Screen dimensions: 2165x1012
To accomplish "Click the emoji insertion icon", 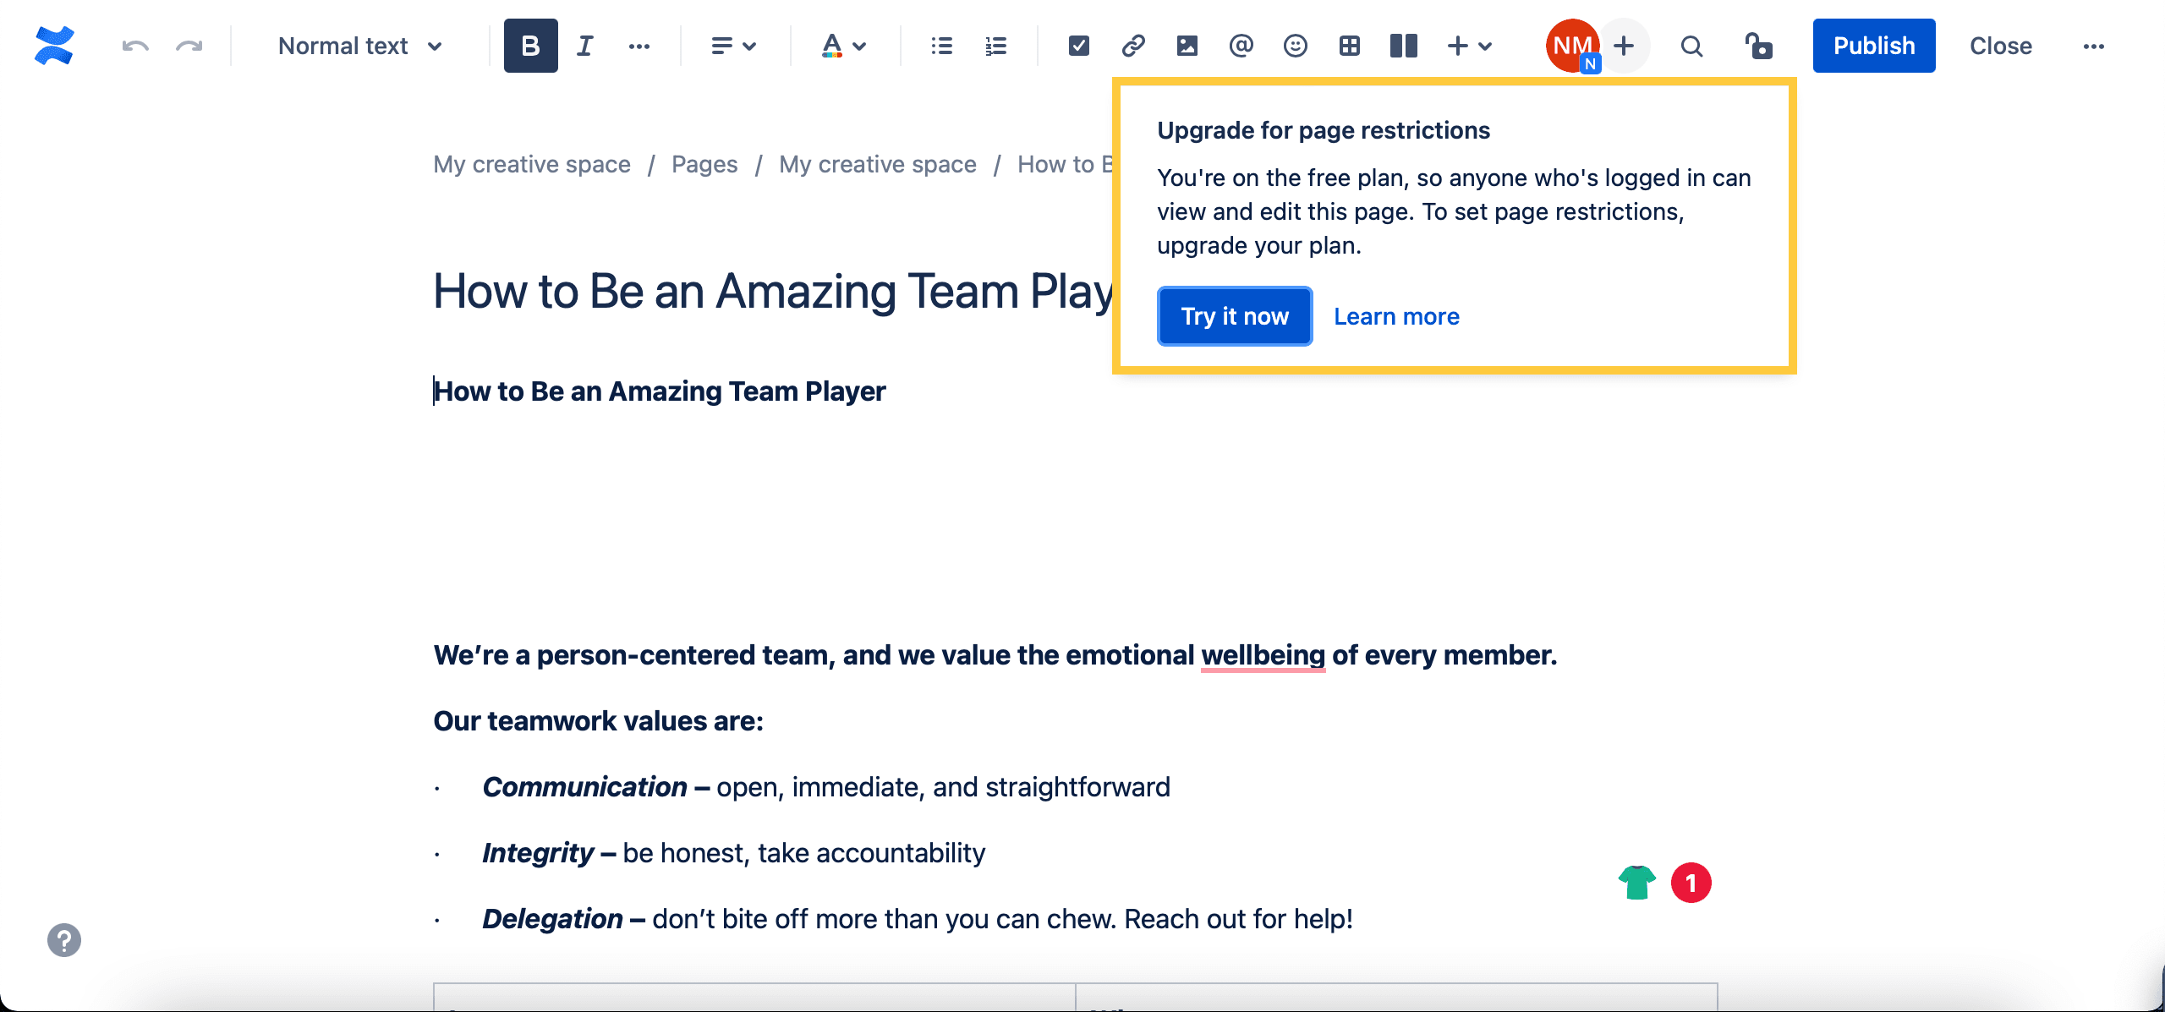I will click(1294, 46).
